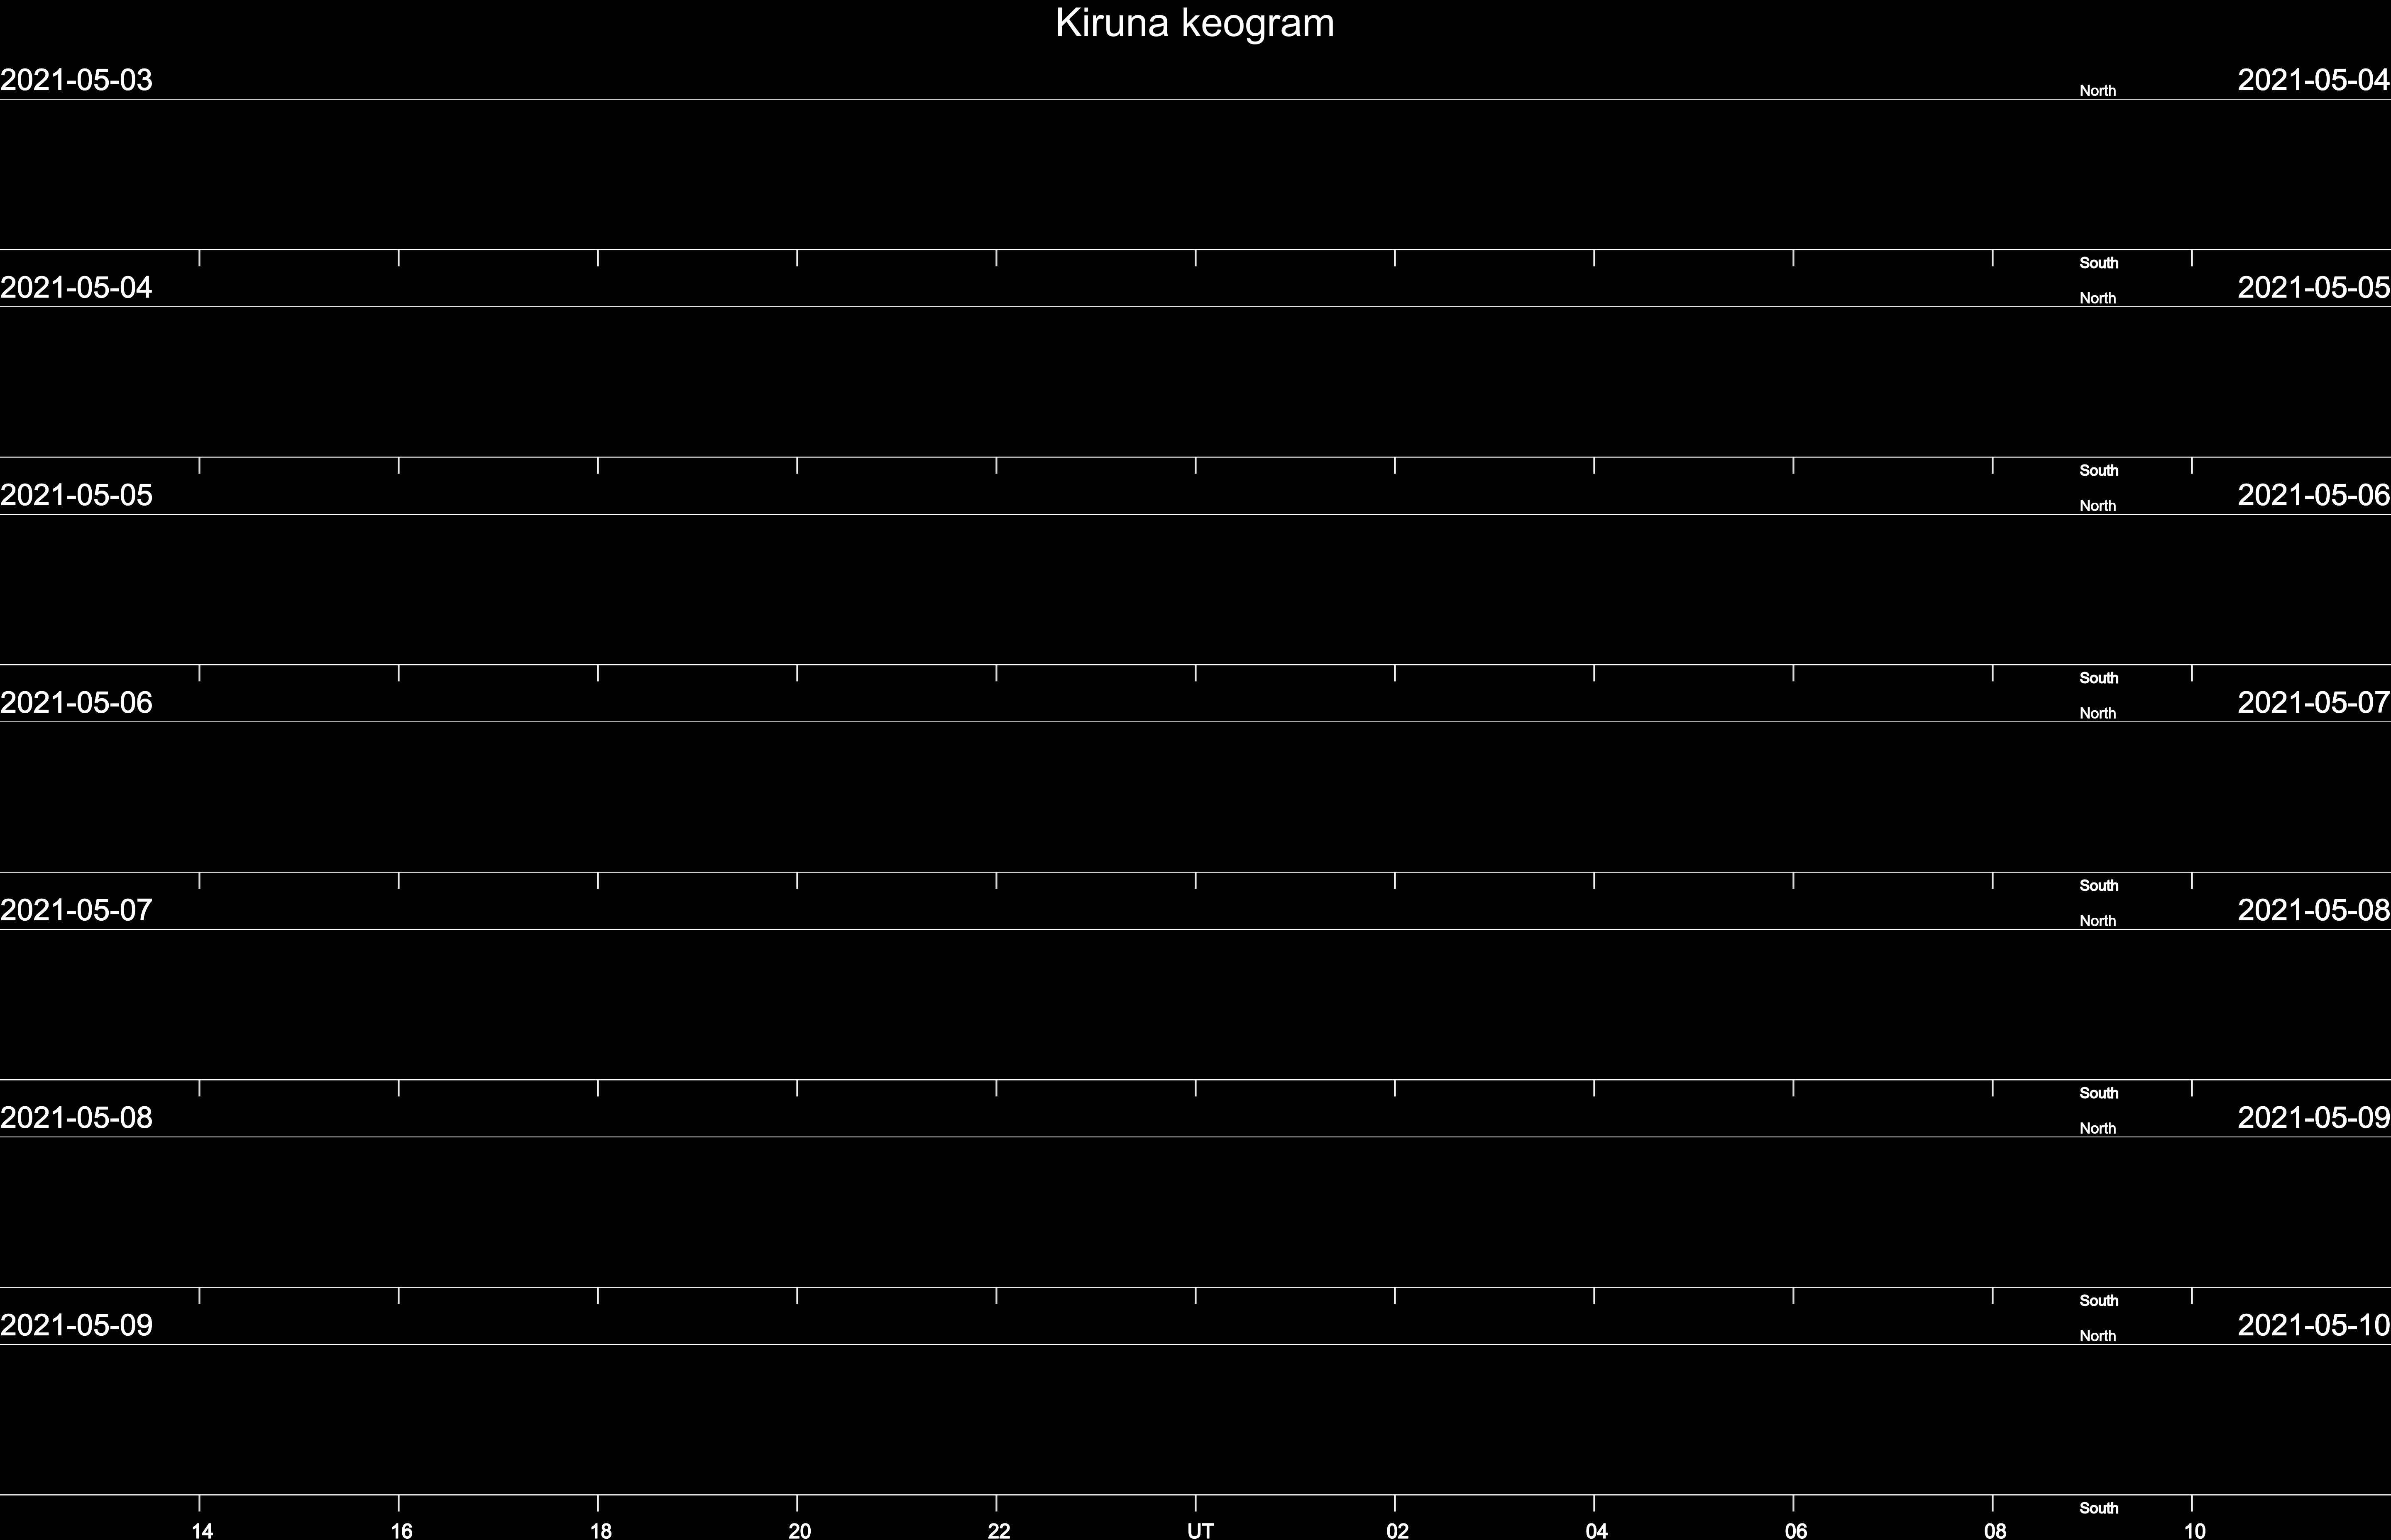Click South label of the 2021-05-07 starting panel

2099,1093
